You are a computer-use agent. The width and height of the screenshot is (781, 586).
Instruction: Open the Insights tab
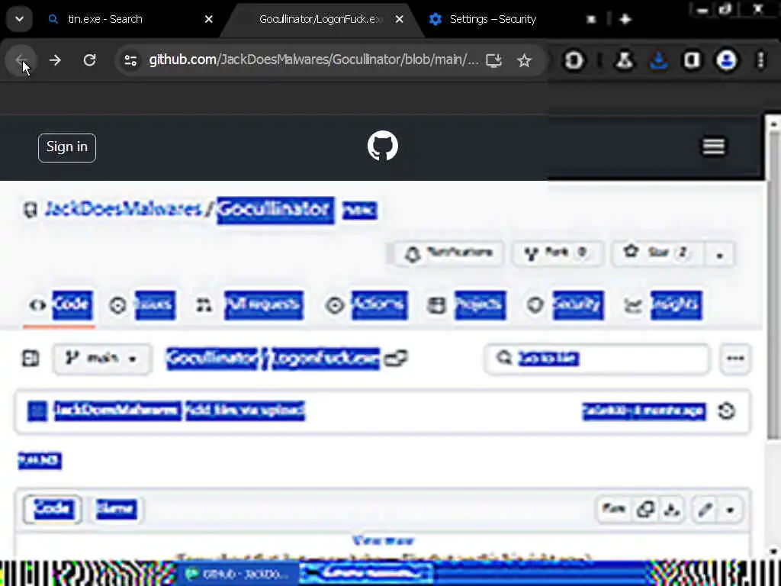click(x=663, y=304)
